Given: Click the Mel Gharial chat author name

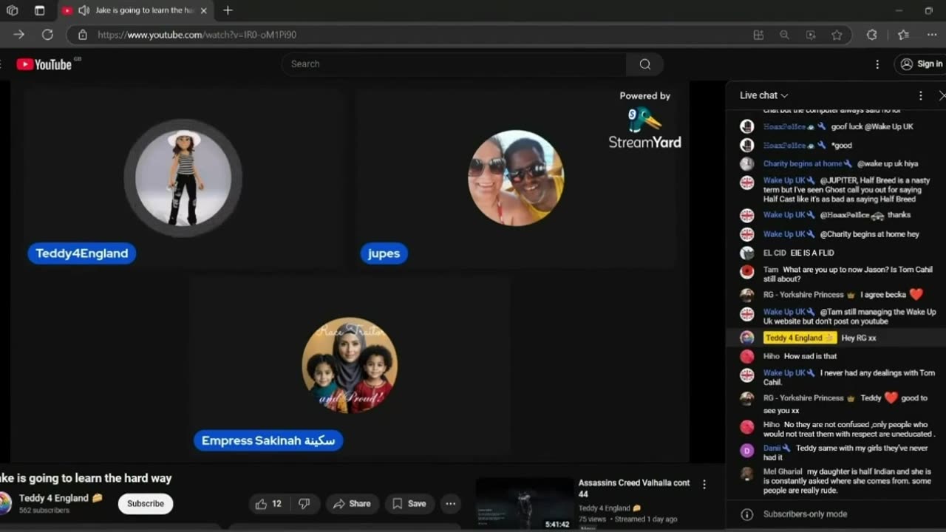Looking at the screenshot, I should click(x=783, y=471).
